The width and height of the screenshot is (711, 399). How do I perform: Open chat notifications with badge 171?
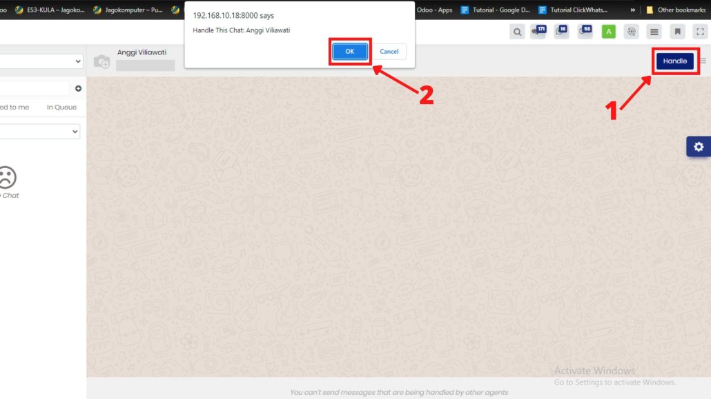click(538, 31)
